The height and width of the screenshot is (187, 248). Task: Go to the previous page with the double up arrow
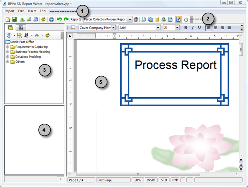241,160
